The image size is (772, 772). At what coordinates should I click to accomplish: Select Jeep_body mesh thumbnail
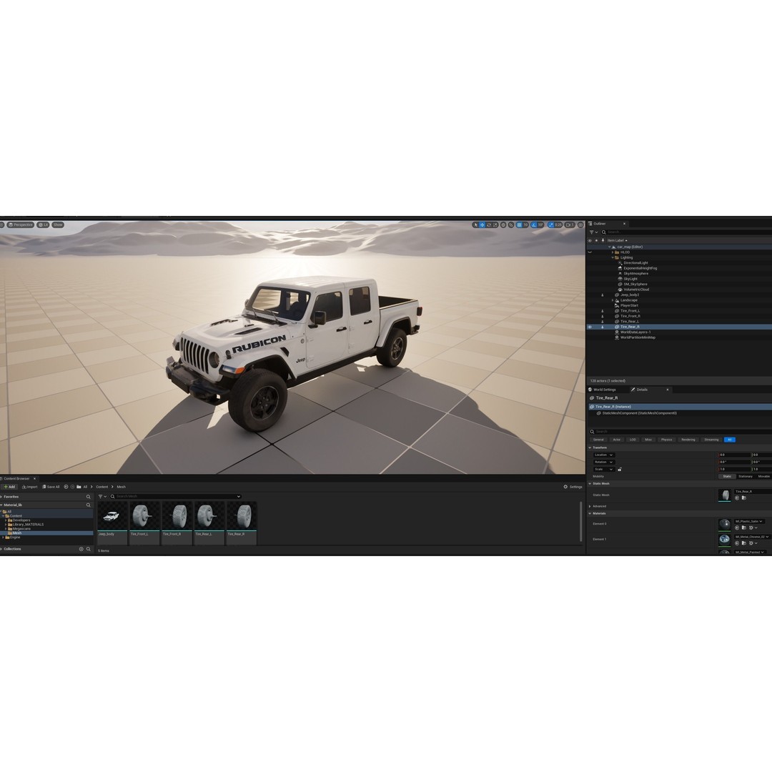112,517
